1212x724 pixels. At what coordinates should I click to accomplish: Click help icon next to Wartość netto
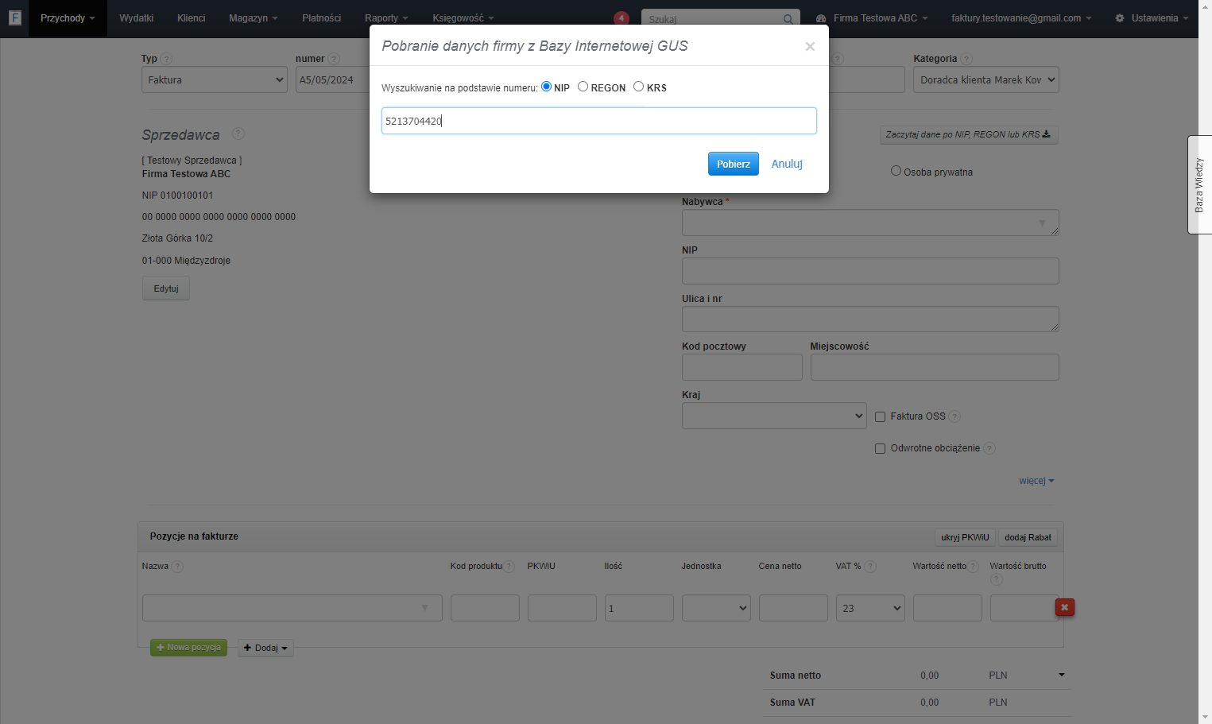974,567
